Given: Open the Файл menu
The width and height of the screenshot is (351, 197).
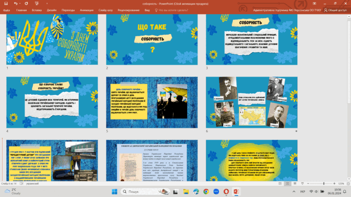Looking at the screenshot, I should click(x=7, y=10).
